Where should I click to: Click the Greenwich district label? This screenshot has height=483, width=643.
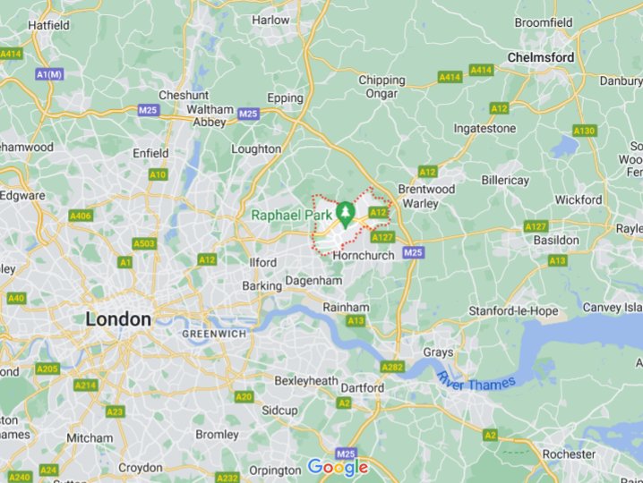(214, 334)
